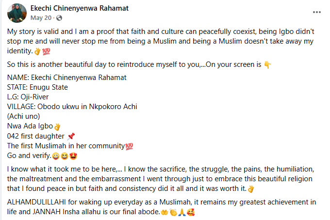
Task: Click the "NAME: Ekechi Chinenyenwa Rahamat" text line
Action: (66, 78)
